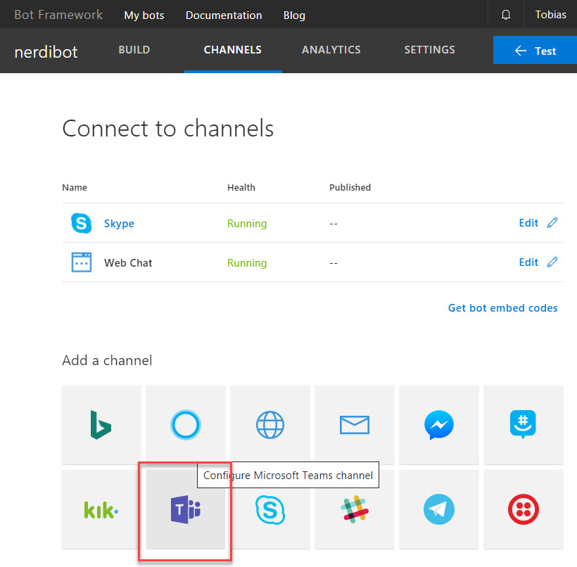
Task: Click Running status for Web Chat
Action: tap(247, 262)
